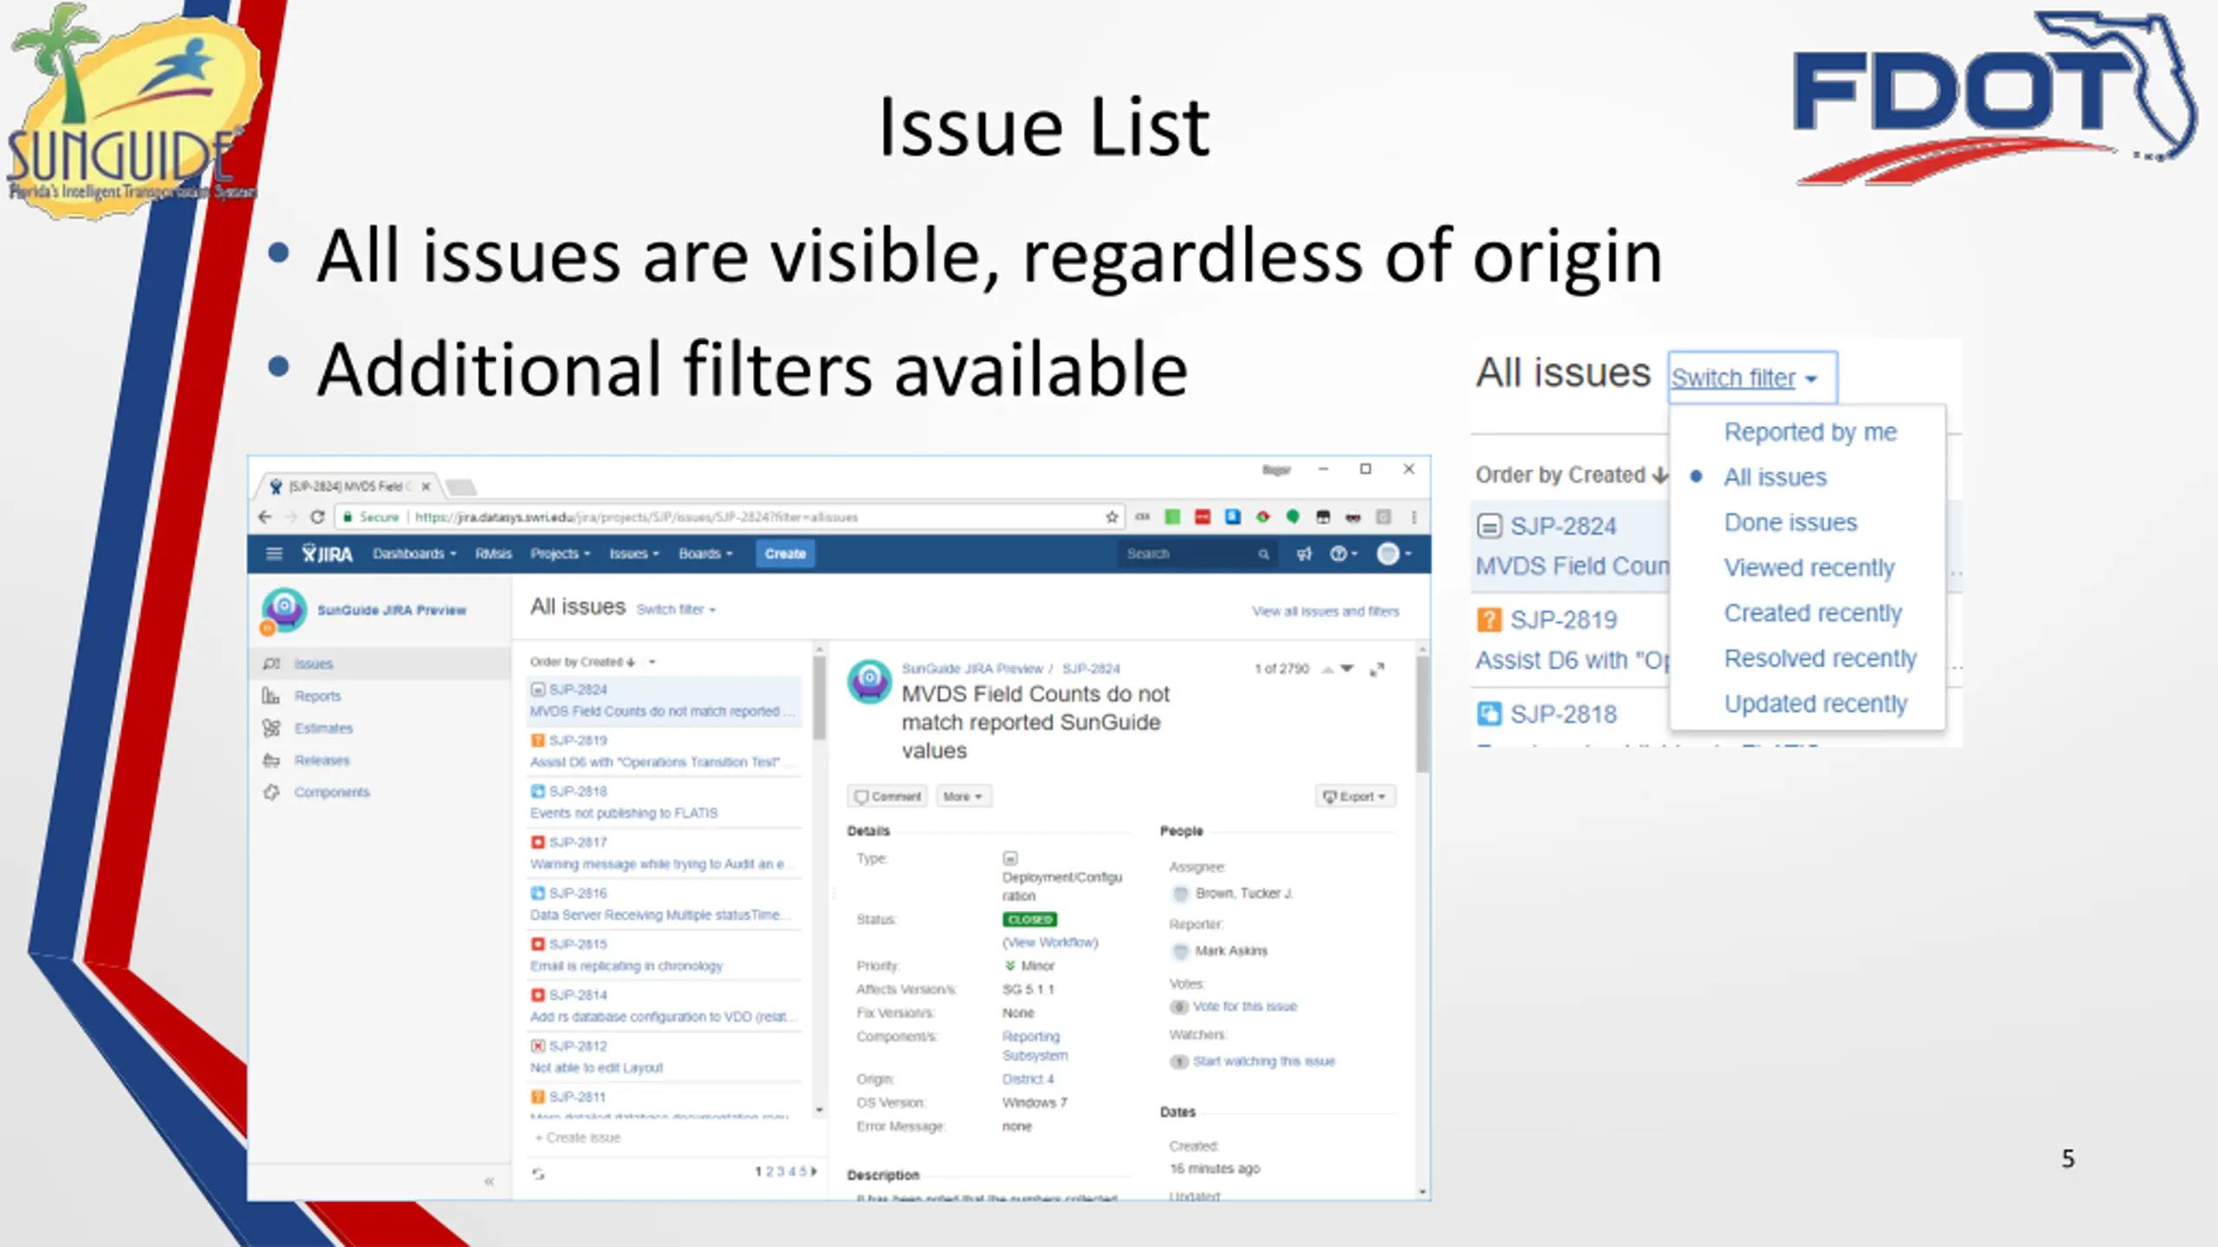Open the Issues dropdown in top navigation

click(x=634, y=553)
